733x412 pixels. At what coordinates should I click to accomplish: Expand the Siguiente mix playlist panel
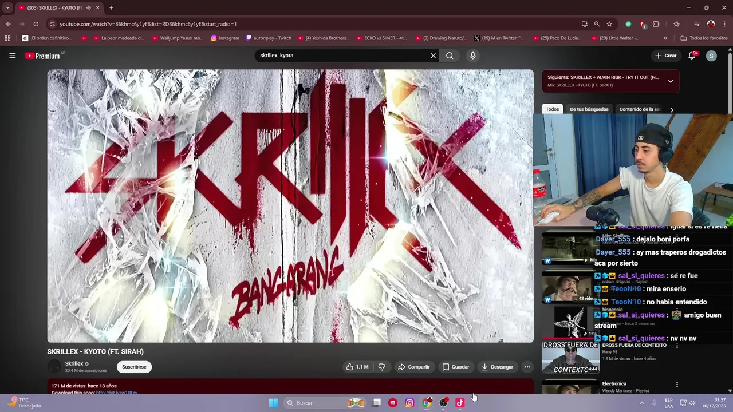click(671, 81)
